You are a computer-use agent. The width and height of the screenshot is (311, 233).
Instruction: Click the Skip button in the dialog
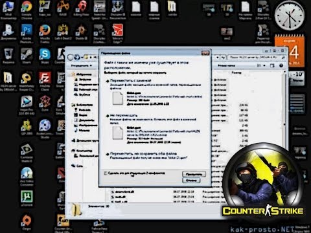194,174
